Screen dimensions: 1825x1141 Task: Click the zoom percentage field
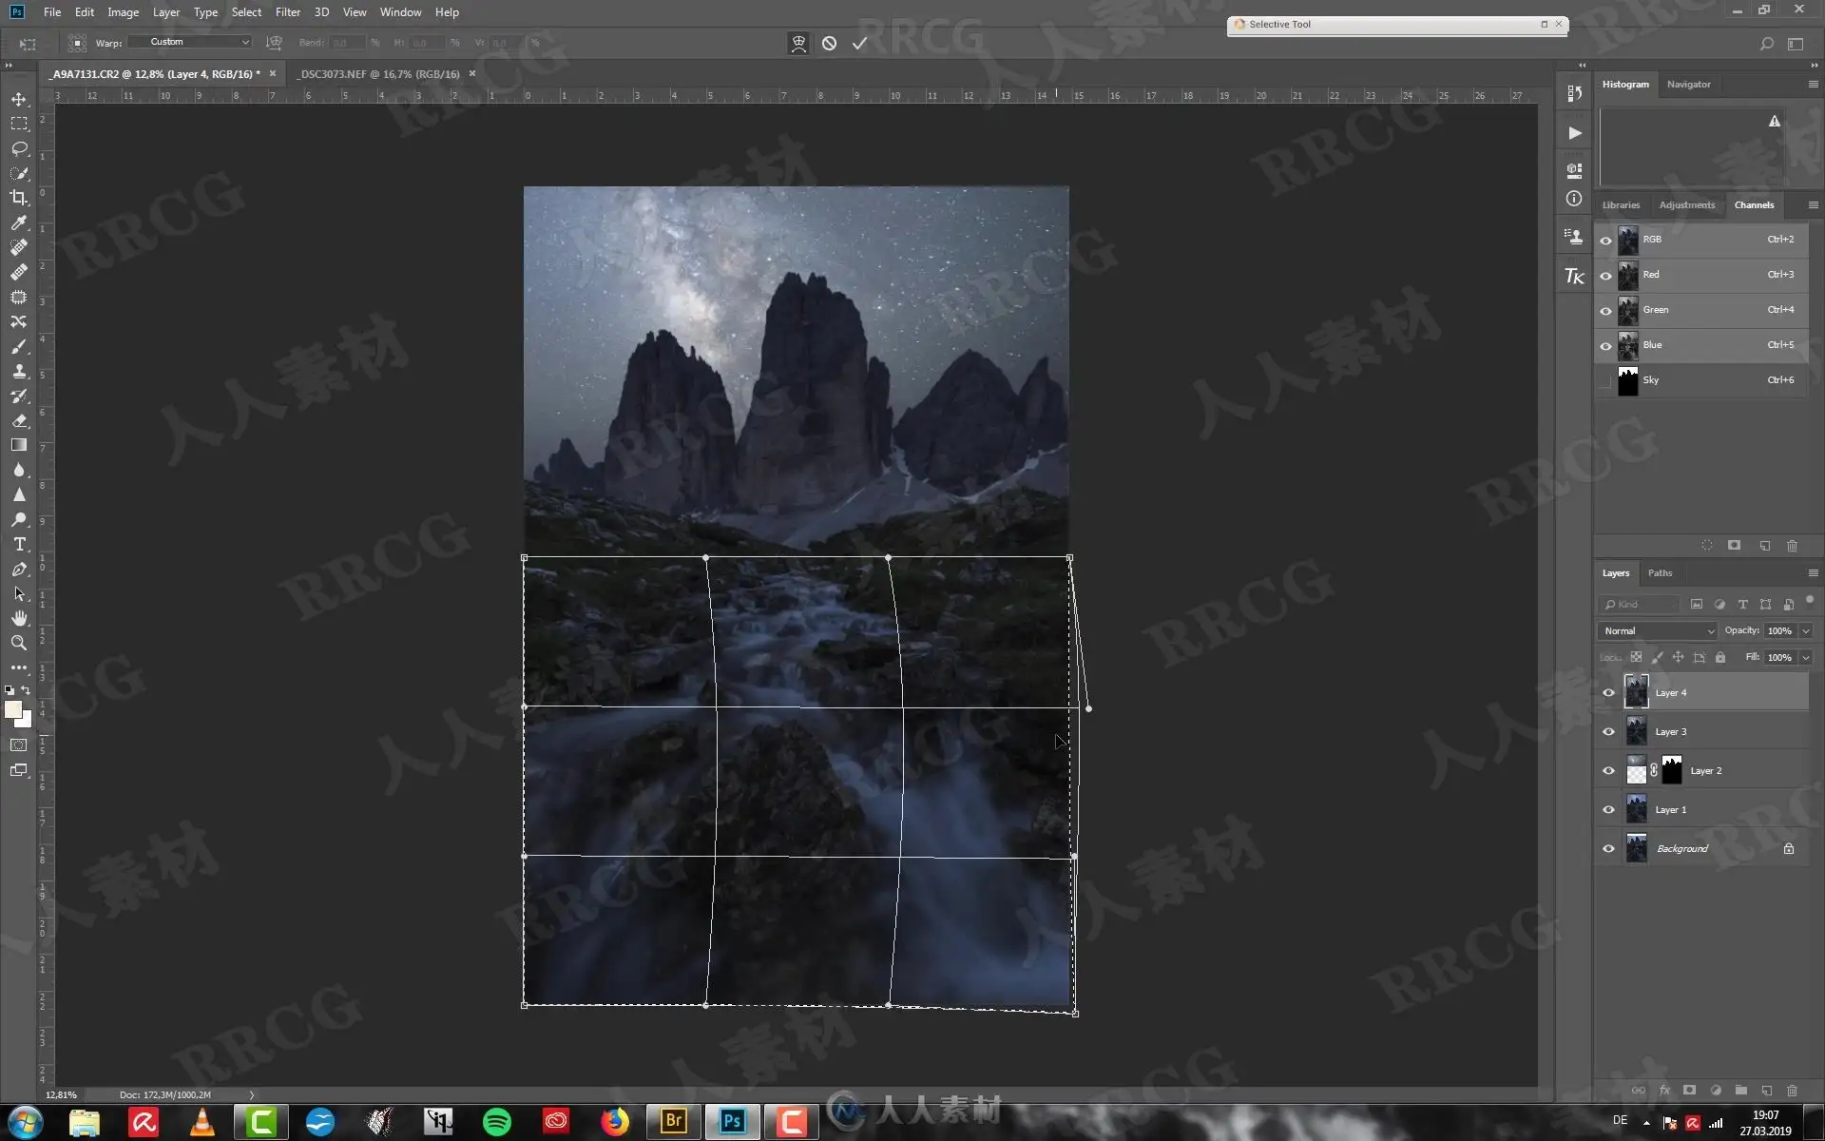pos(62,1095)
